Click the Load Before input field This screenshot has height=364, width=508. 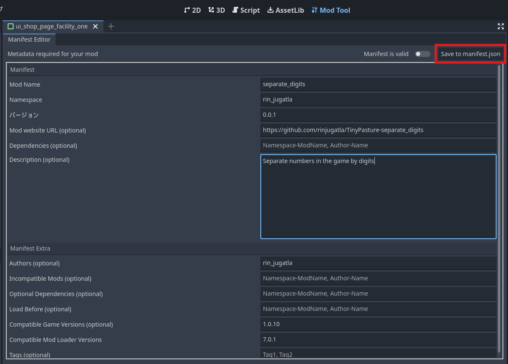[x=378, y=308]
